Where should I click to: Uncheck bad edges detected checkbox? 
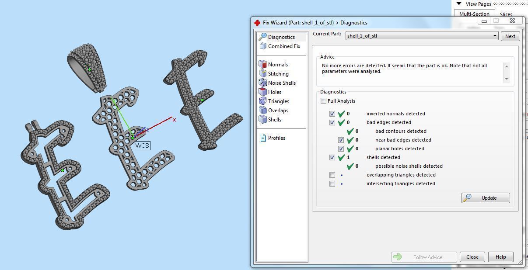coord(332,122)
